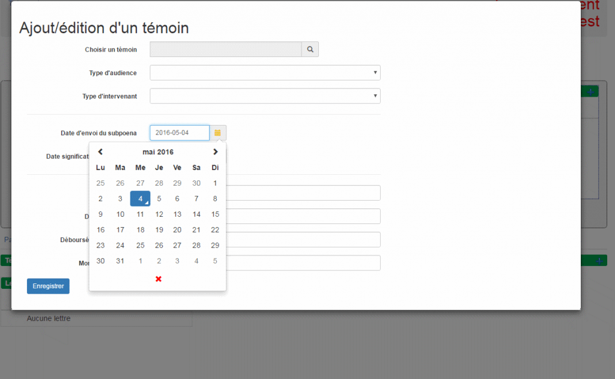Open the Type d'audience dropdown
The image size is (615, 379).
265,73
